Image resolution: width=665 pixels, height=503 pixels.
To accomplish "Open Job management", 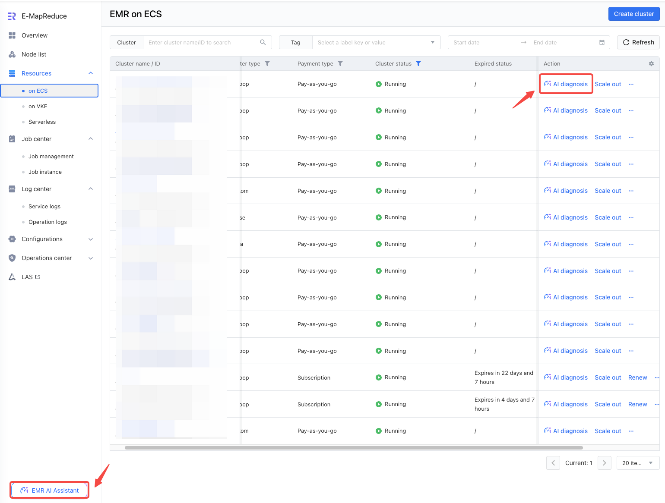I will pos(51,156).
